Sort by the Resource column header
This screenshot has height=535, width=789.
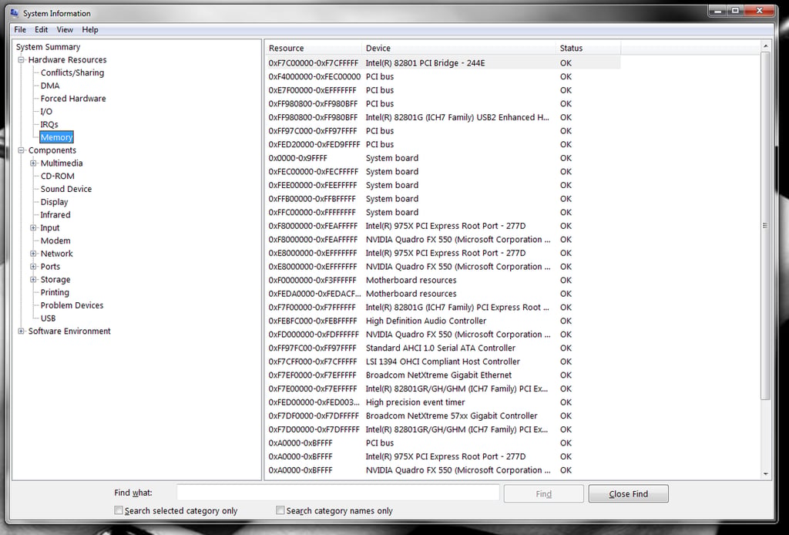(x=313, y=49)
